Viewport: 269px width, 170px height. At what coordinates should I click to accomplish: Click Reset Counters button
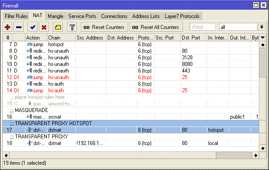tap(104, 27)
